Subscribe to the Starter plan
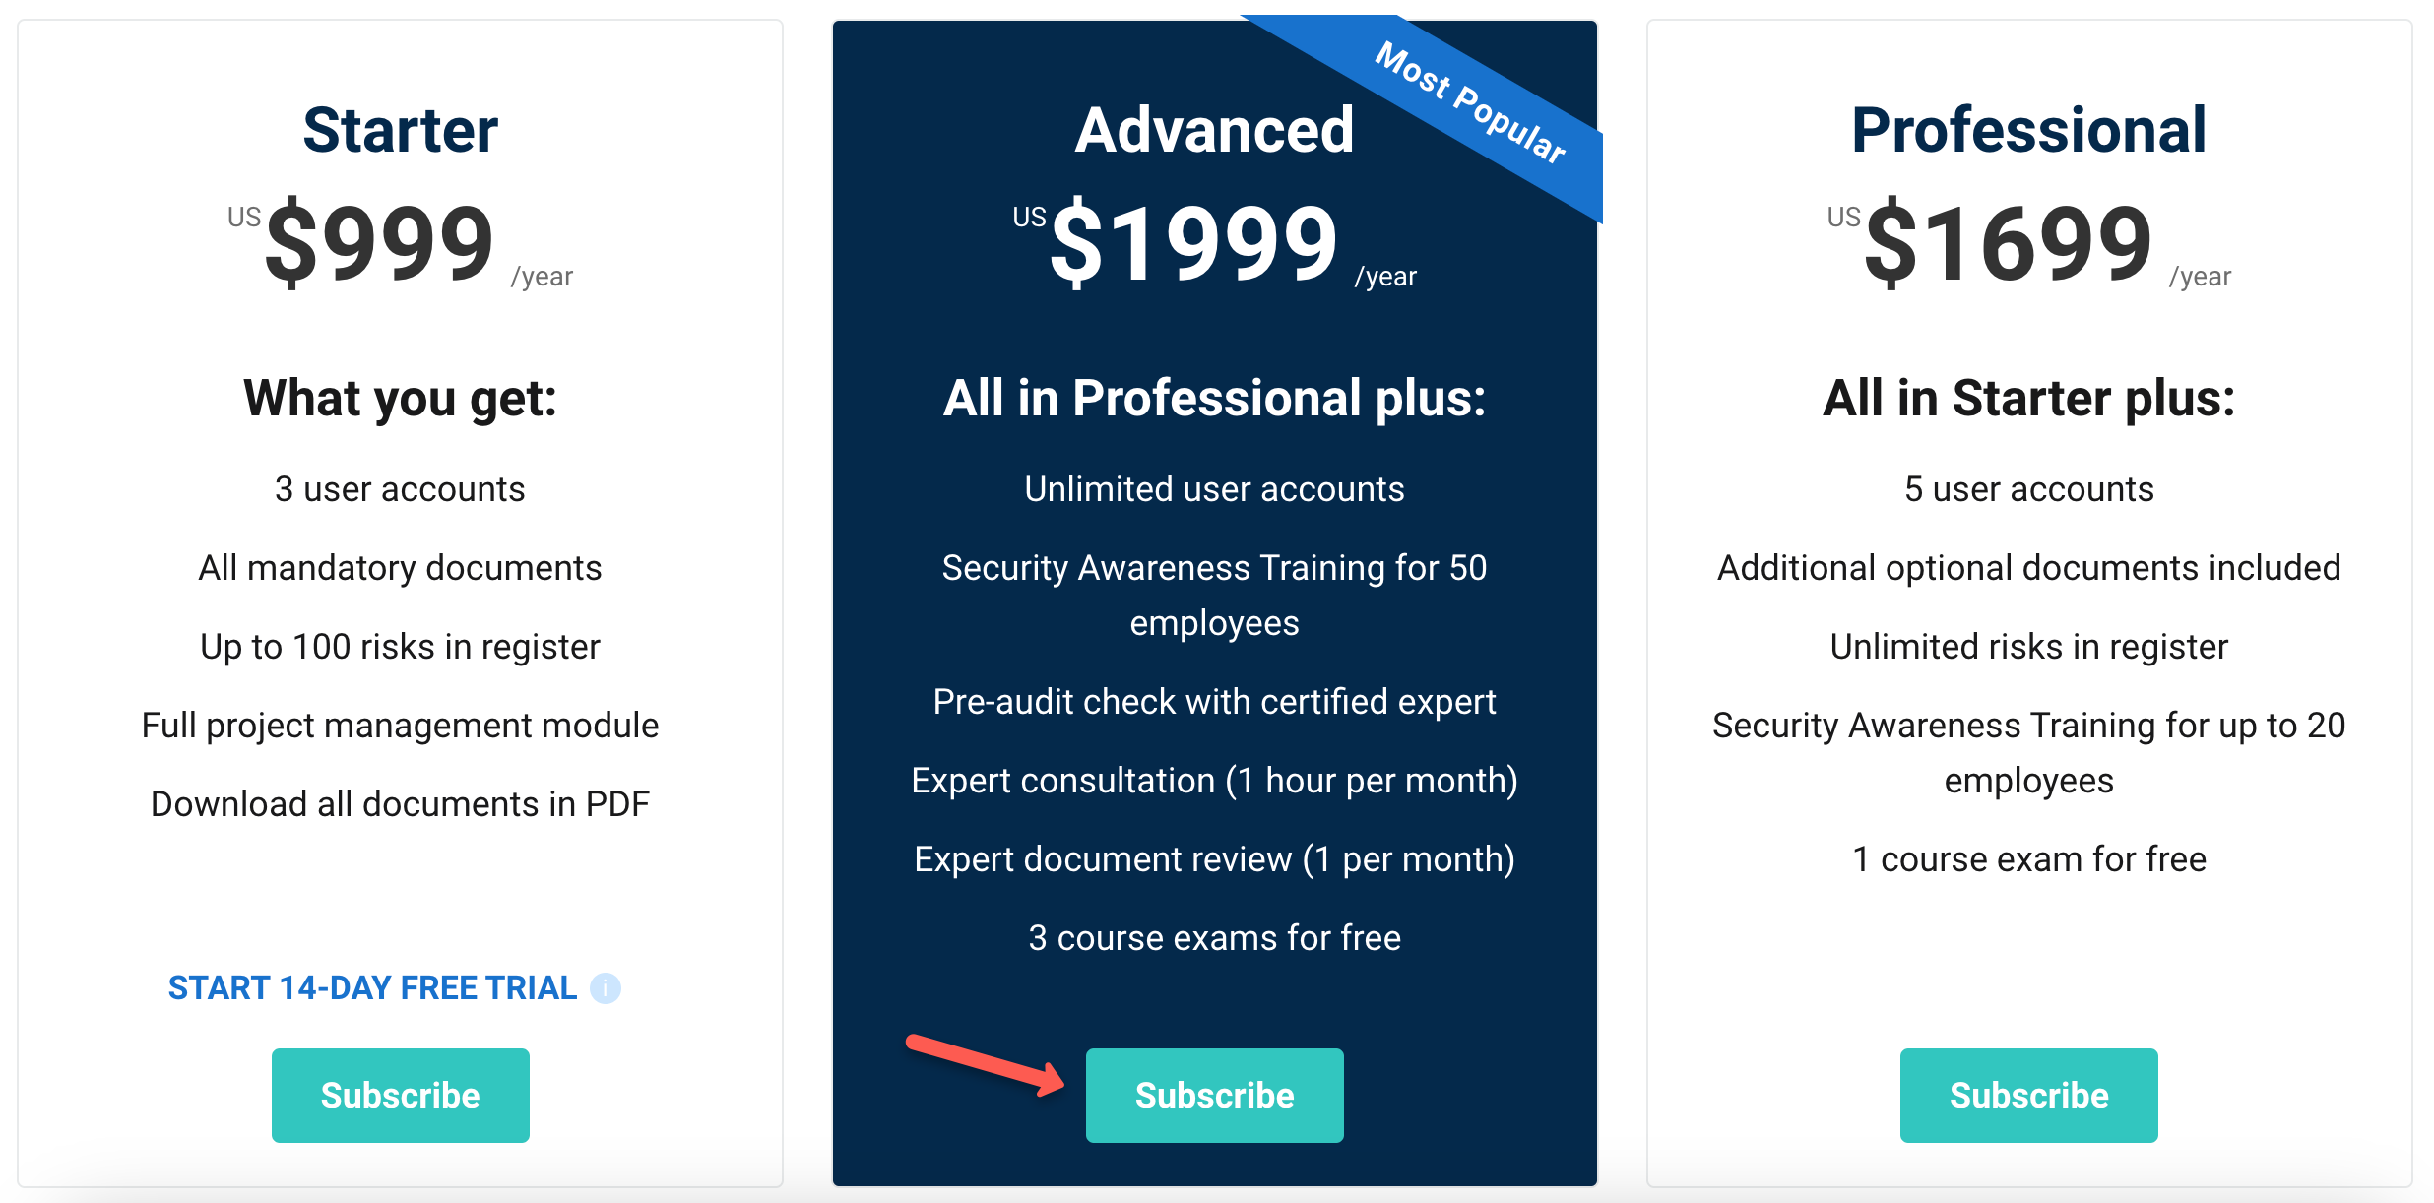 pyautogui.click(x=400, y=1095)
